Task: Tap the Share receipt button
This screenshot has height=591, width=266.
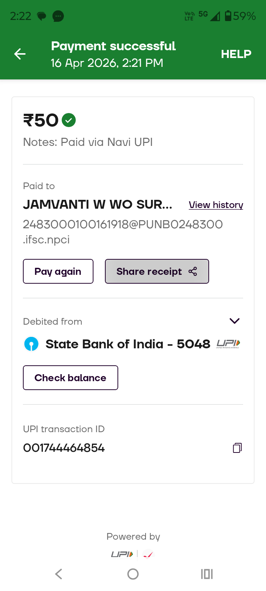Action: pos(157,271)
